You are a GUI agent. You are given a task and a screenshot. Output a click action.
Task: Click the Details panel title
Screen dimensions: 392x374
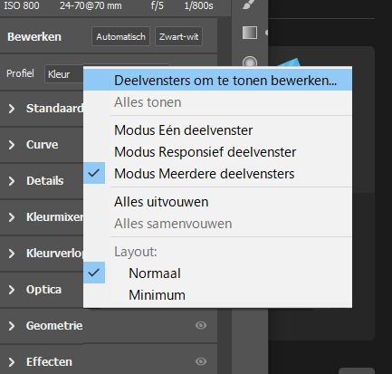click(45, 181)
